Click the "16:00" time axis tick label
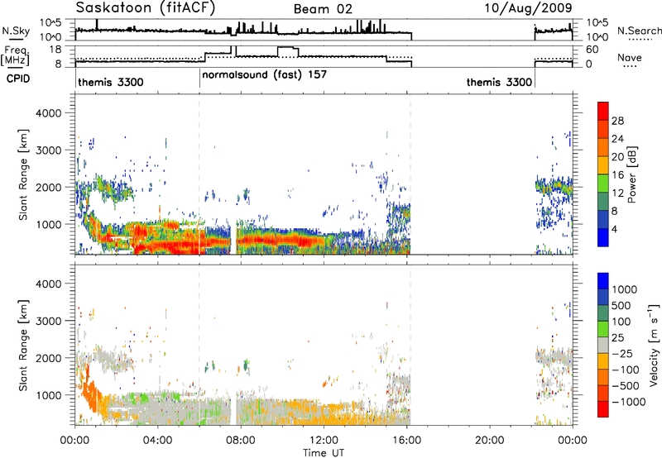The image size is (662, 458). [x=406, y=441]
